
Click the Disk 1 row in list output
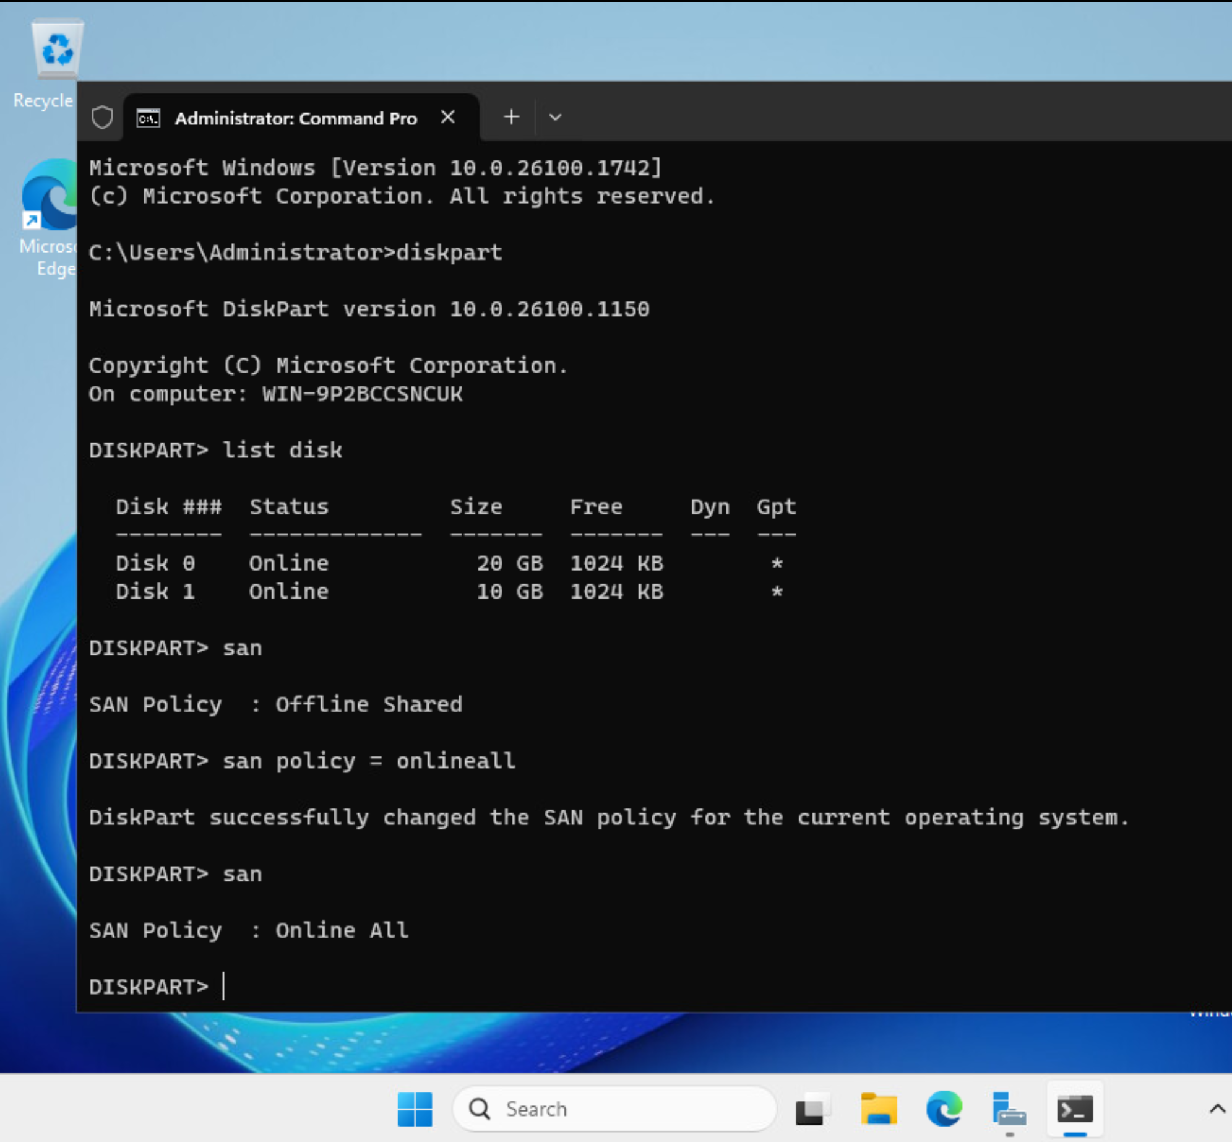click(x=450, y=592)
